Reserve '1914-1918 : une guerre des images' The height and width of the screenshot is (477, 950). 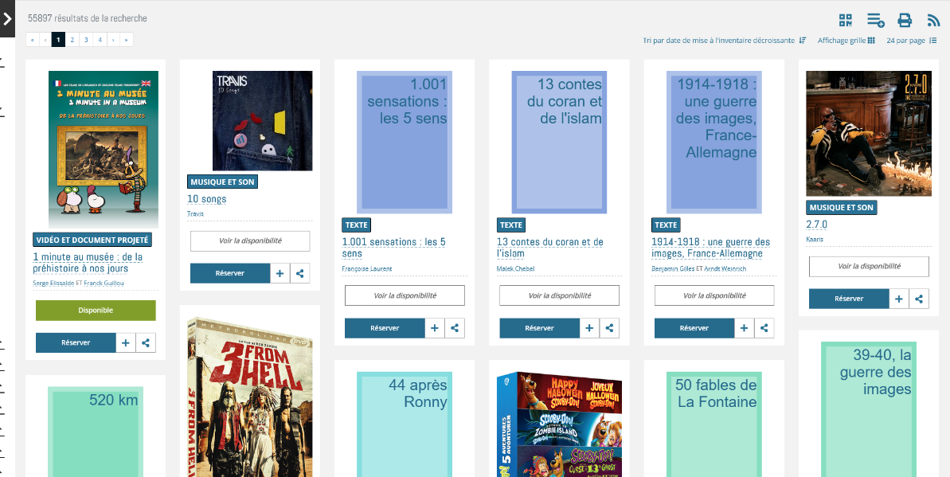point(694,327)
